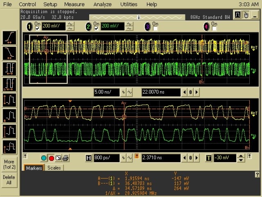Click the up arrow right of trigger level
Image resolution: width=262 pixels, height=197 pixels.
[249, 156]
